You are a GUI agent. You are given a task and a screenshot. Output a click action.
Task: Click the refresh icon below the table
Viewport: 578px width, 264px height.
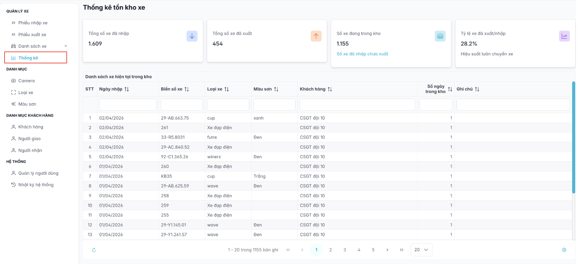click(x=94, y=250)
